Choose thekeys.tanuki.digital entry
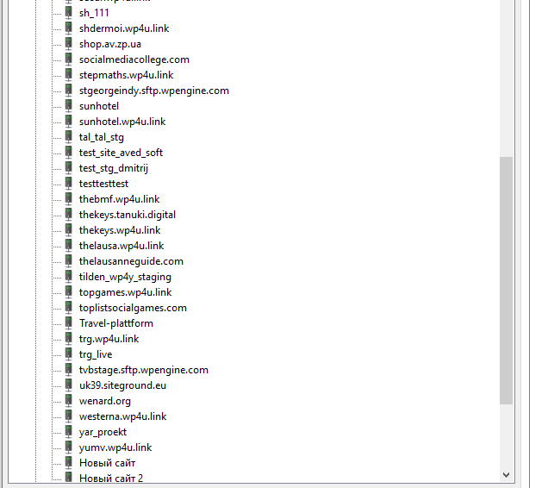Viewport: 548px width, 488px height. pyautogui.click(x=128, y=215)
